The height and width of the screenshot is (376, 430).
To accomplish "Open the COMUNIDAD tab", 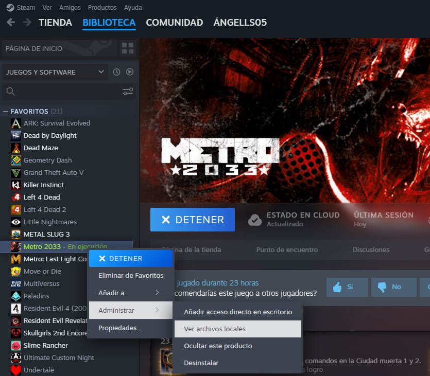I will pyautogui.click(x=175, y=23).
